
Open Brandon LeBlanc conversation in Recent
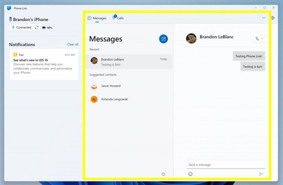(129, 62)
